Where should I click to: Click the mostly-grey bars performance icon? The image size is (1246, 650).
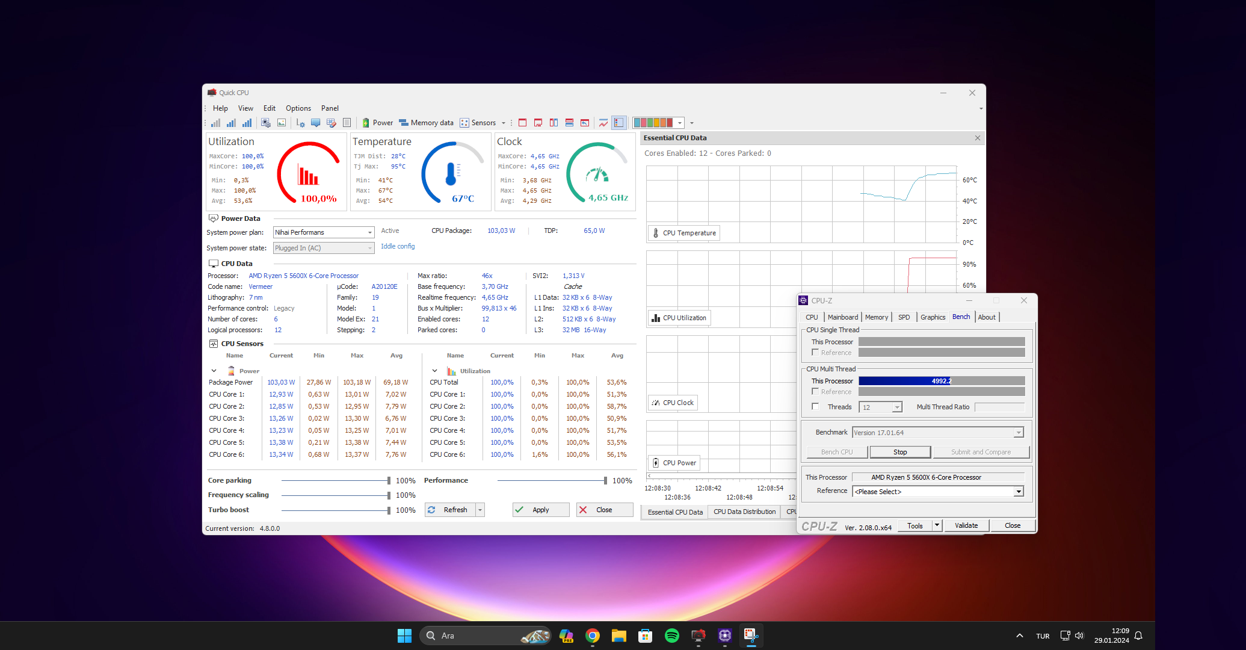215,123
